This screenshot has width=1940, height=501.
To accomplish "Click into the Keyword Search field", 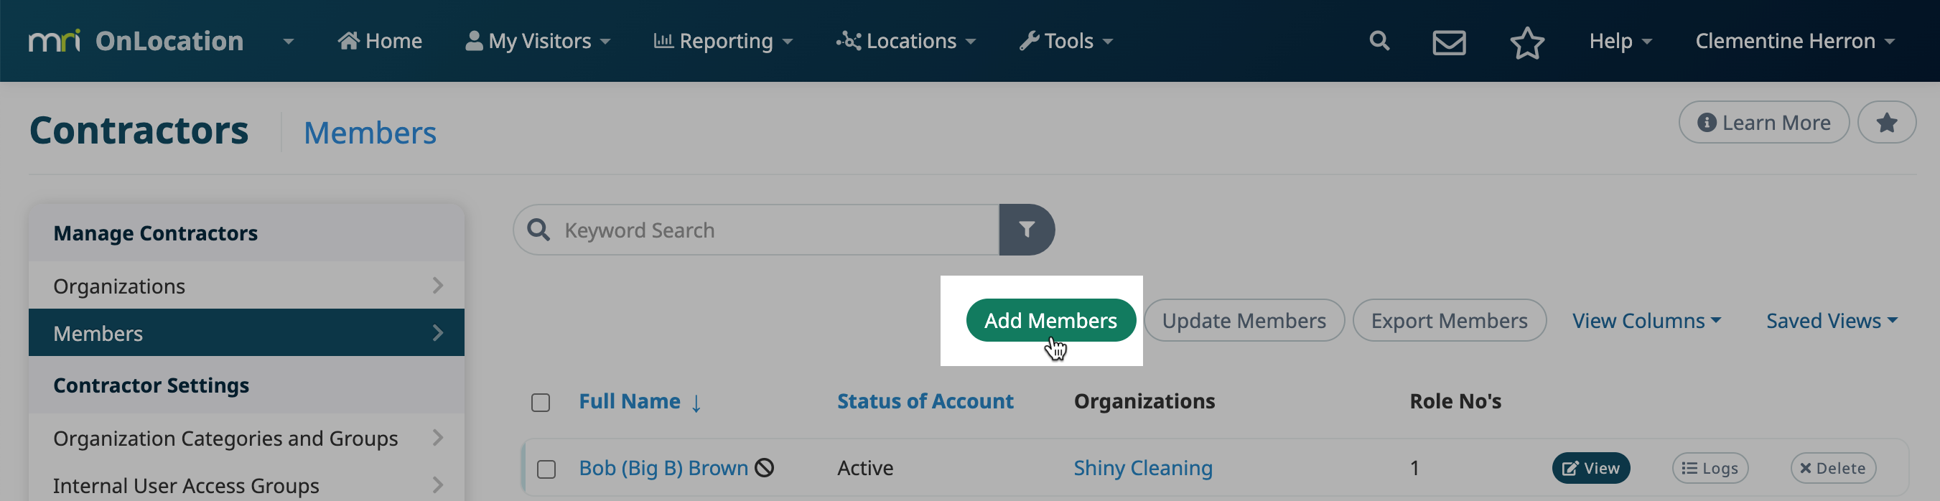I will 756,230.
